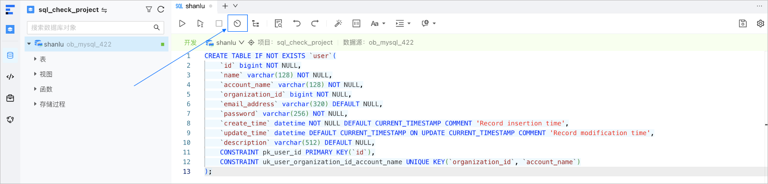Click `email_address` column on line 6
Screen dimensions: 768x184
coord(249,104)
